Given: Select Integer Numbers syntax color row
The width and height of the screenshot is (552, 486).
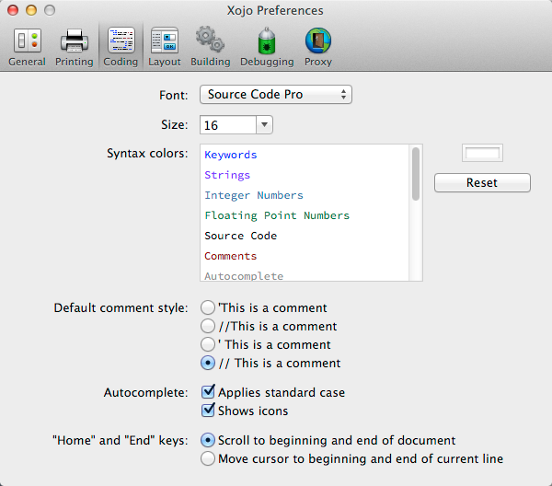Looking at the screenshot, I should point(305,195).
